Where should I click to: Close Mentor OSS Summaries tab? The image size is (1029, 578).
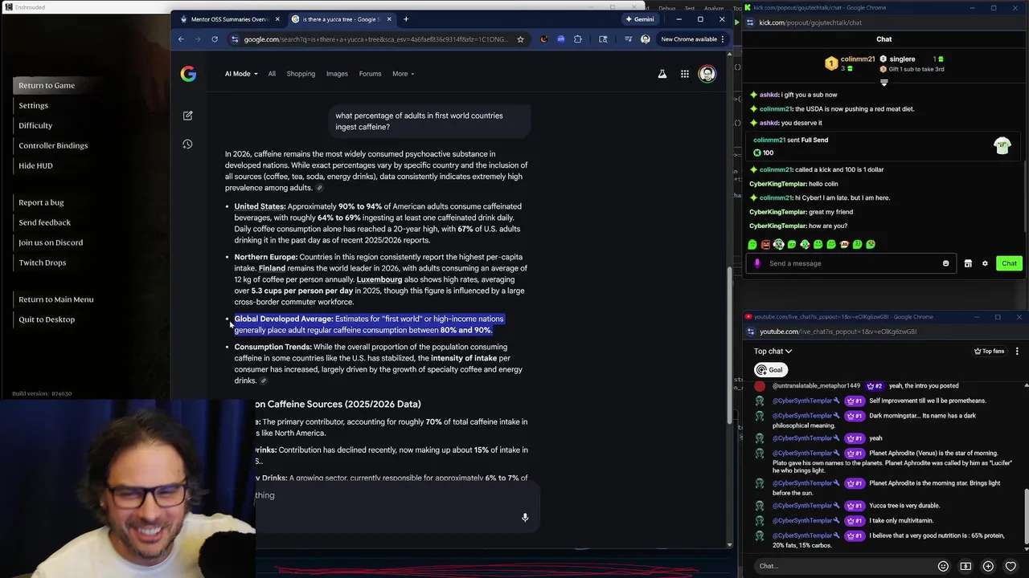coord(278,19)
